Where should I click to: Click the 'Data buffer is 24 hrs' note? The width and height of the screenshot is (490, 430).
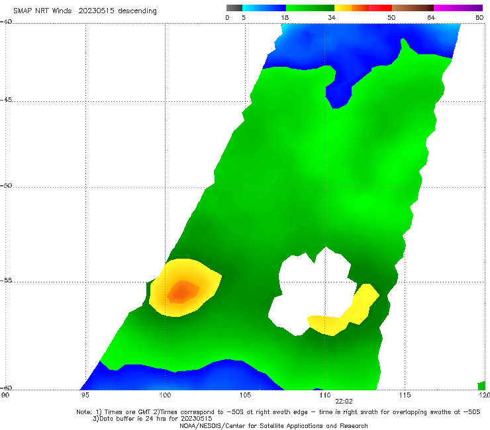point(152,419)
